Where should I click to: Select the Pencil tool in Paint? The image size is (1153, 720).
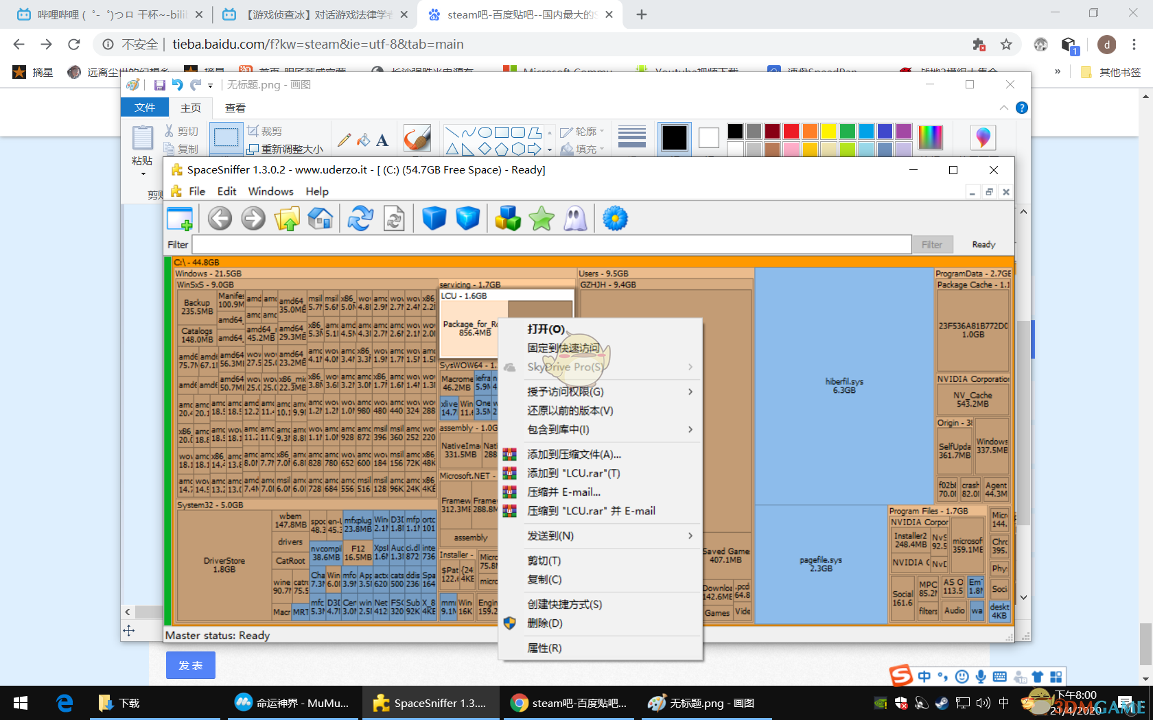click(344, 140)
